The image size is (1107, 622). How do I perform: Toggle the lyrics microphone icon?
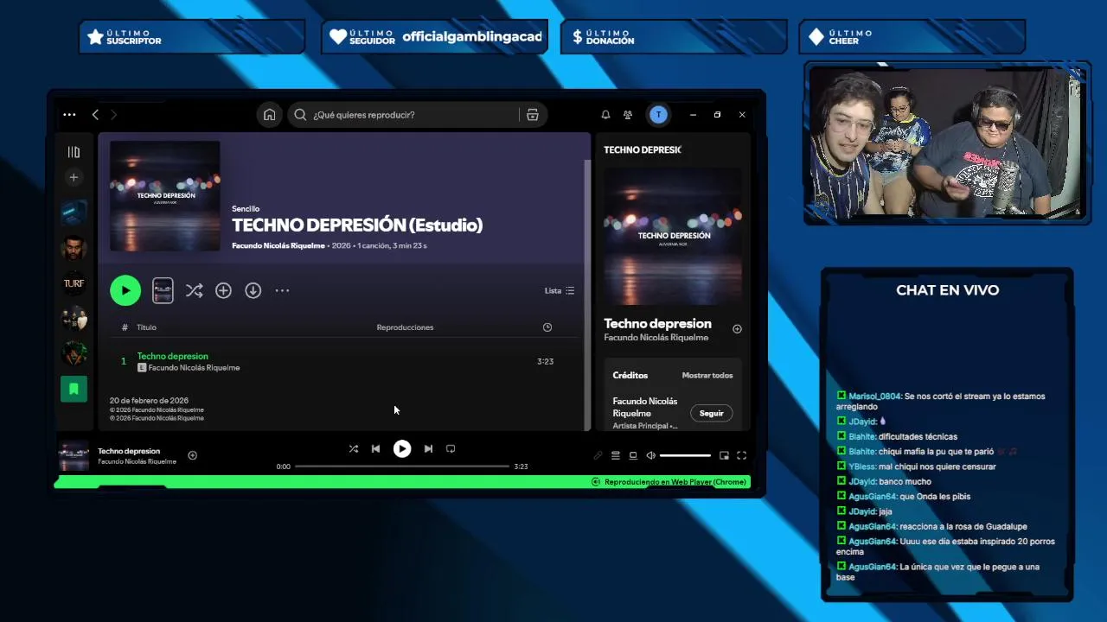point(598,455)
